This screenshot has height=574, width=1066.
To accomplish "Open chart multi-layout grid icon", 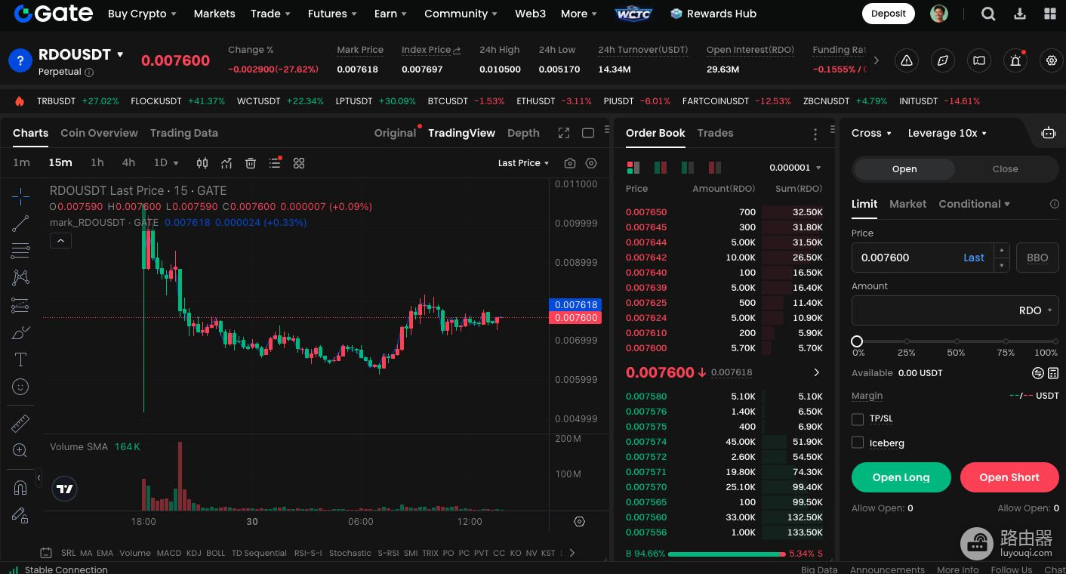I will (x=299, y=163).
